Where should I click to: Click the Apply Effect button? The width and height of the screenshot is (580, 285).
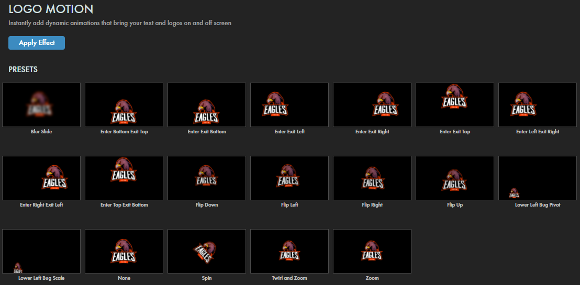pos(37,43)
